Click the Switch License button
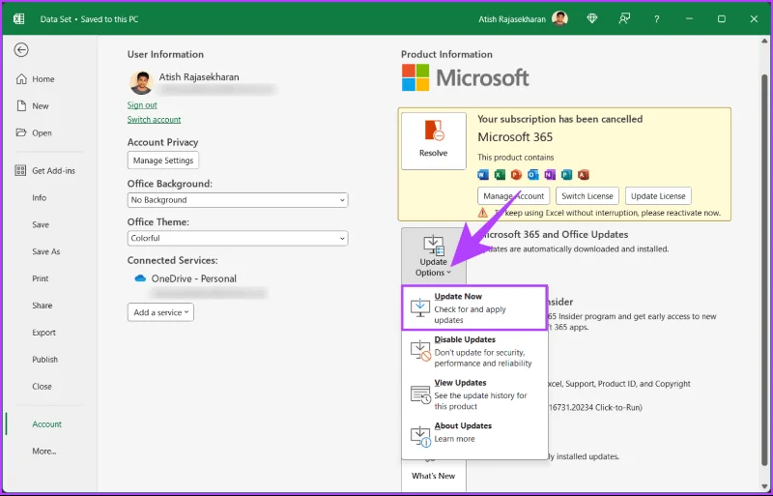 [x=587, y=196]
